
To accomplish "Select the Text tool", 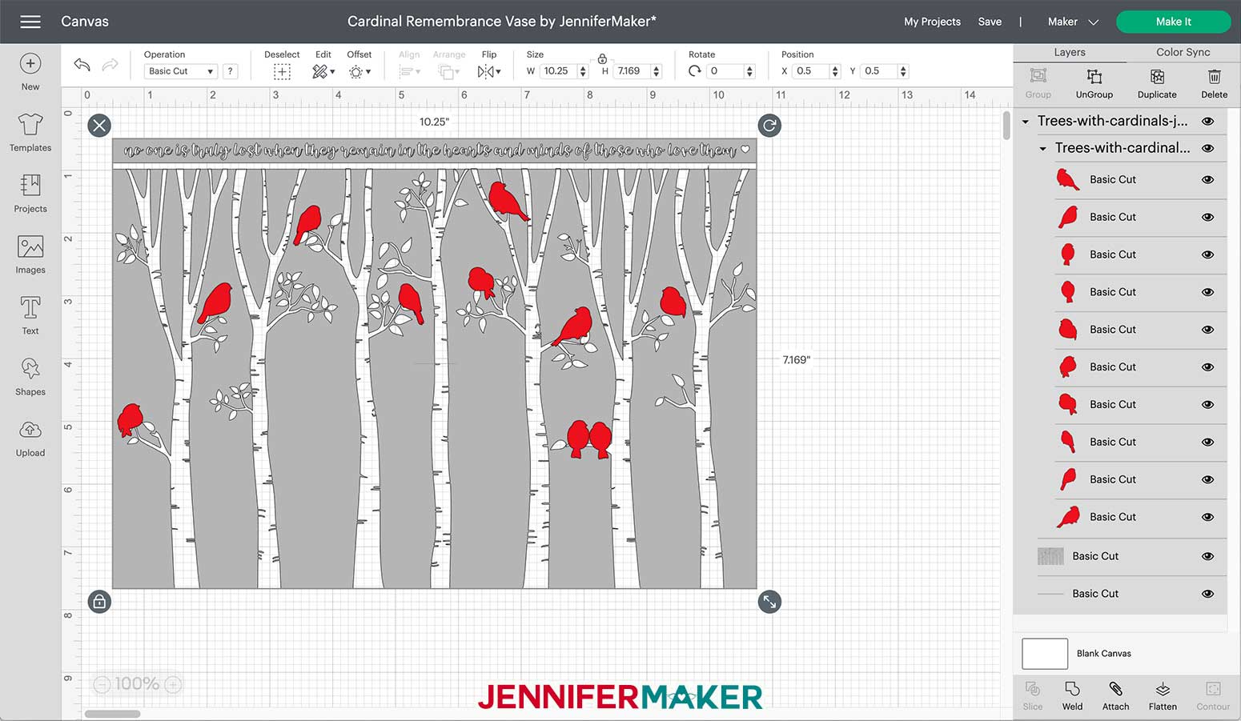I will point(30,315).
